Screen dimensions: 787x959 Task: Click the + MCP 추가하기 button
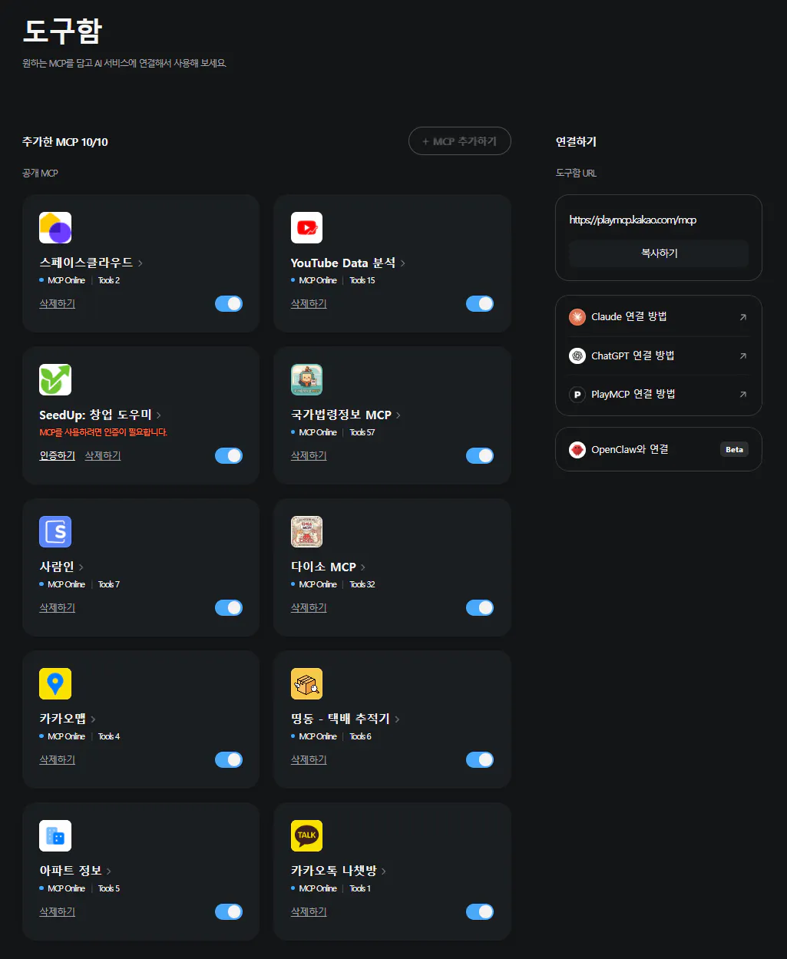[460, 141]
